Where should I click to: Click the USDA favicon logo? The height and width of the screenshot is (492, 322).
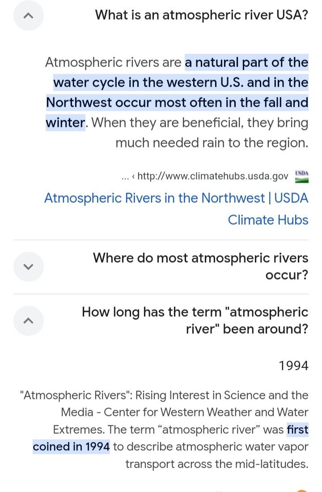(302, 176)
